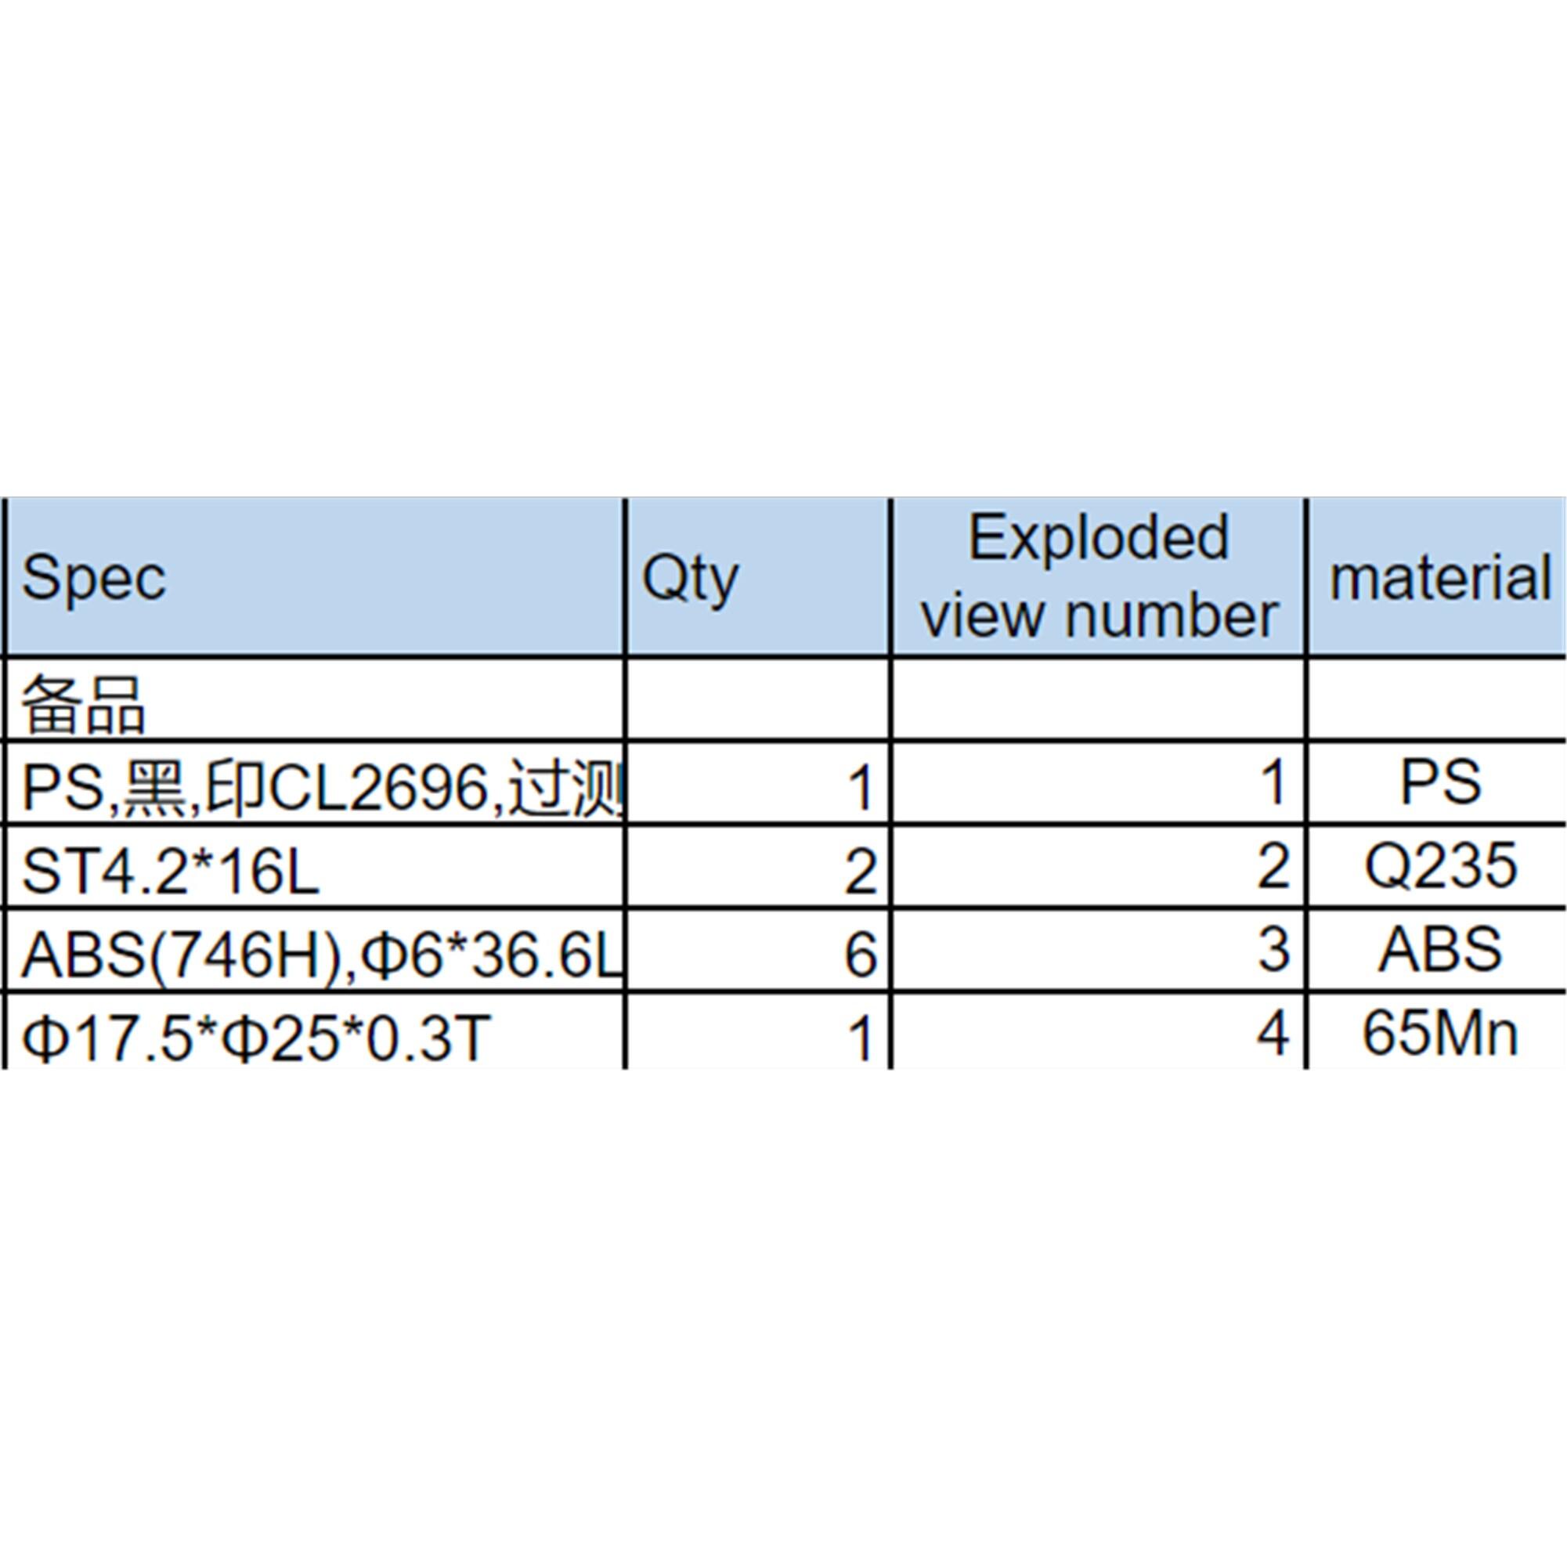Image resolution: width=1567 pixels, height=1567 pixels.
Task: Select the Spec header cell
Action: (316, 576)
